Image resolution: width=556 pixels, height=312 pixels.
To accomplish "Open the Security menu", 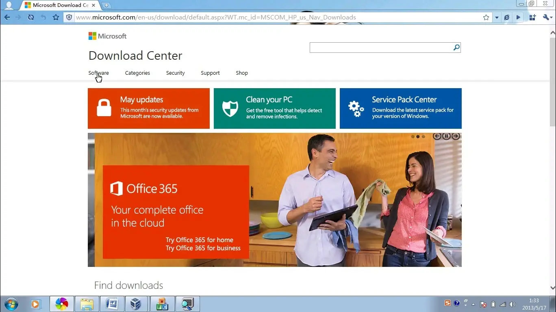I will 176,73.
